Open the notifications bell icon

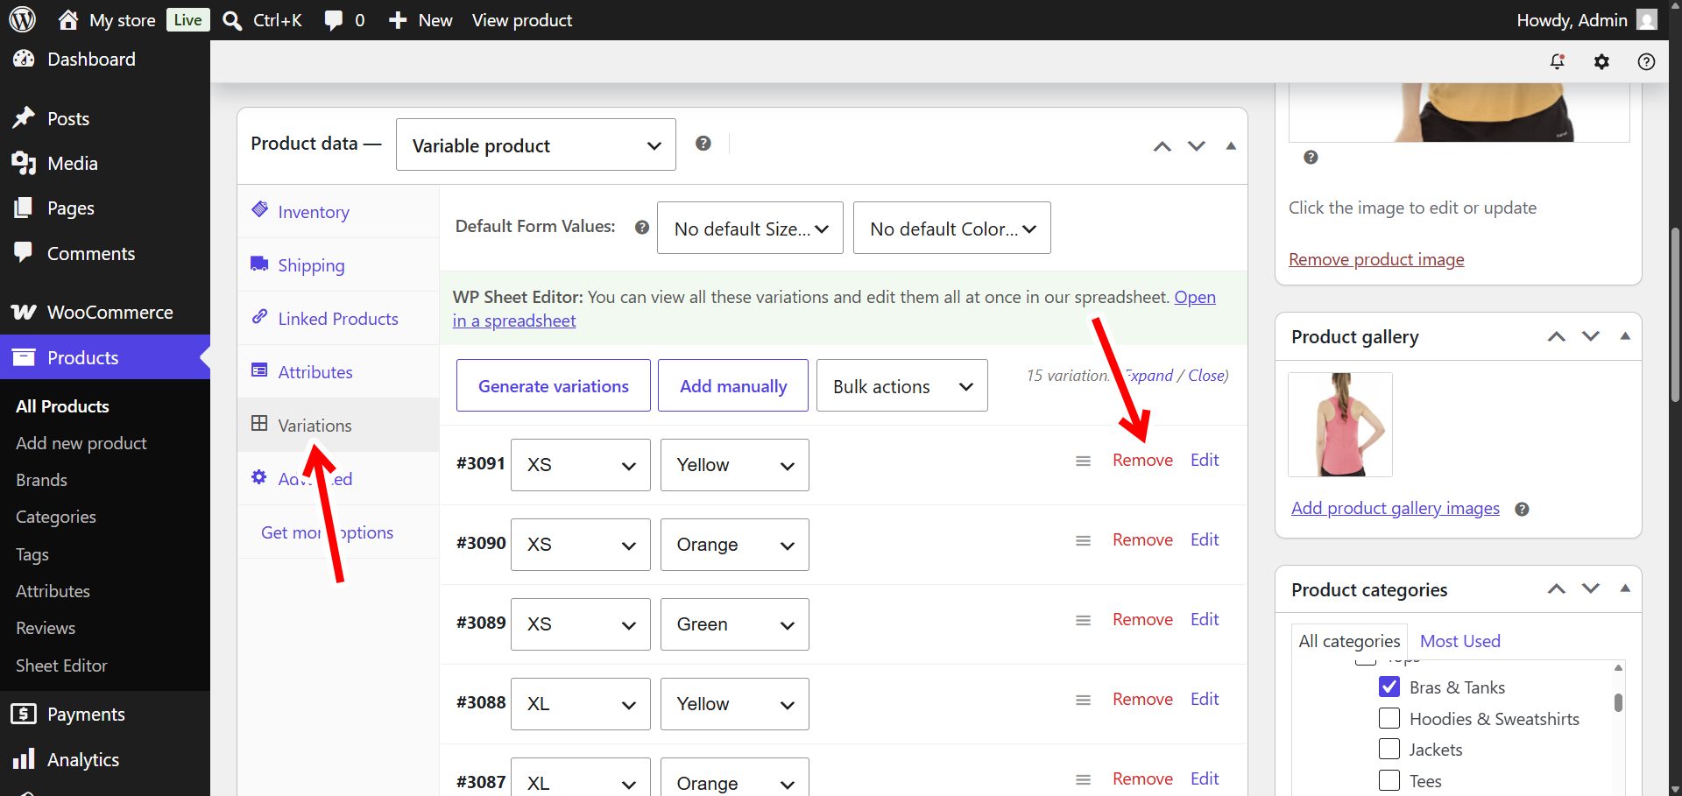[x=1558, y=61]
